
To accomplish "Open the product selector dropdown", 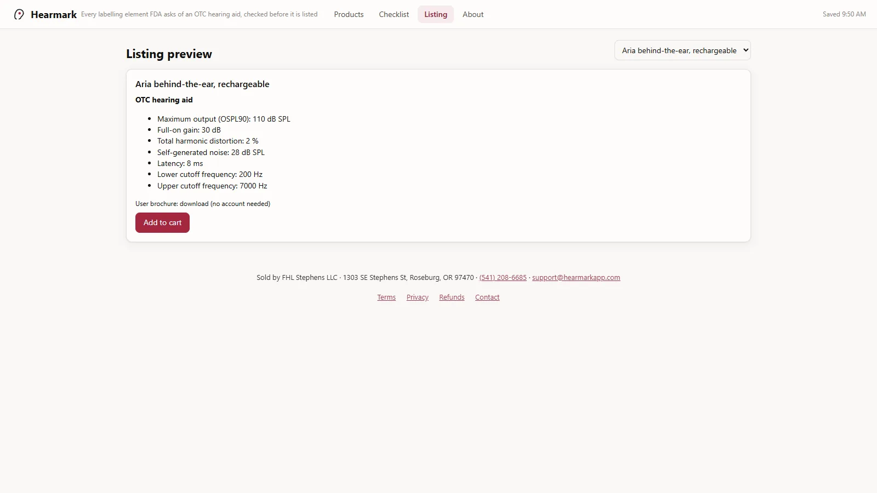I will 682,50.
